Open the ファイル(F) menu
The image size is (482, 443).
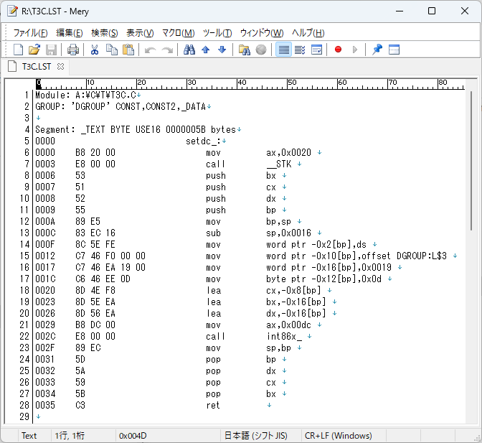[30, 32]
